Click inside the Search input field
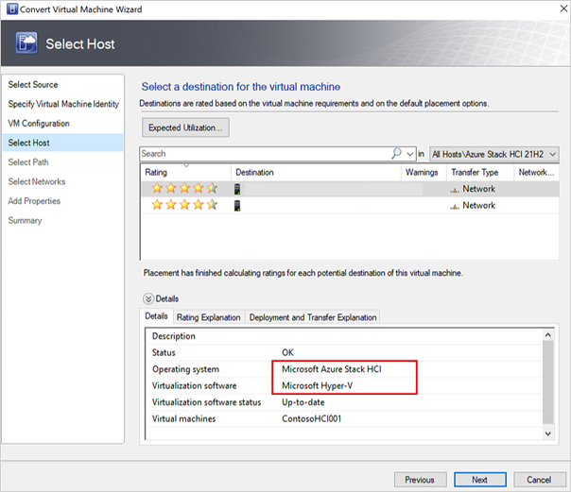This screenshot has width=571, height=492. click(x=265, y=153)
